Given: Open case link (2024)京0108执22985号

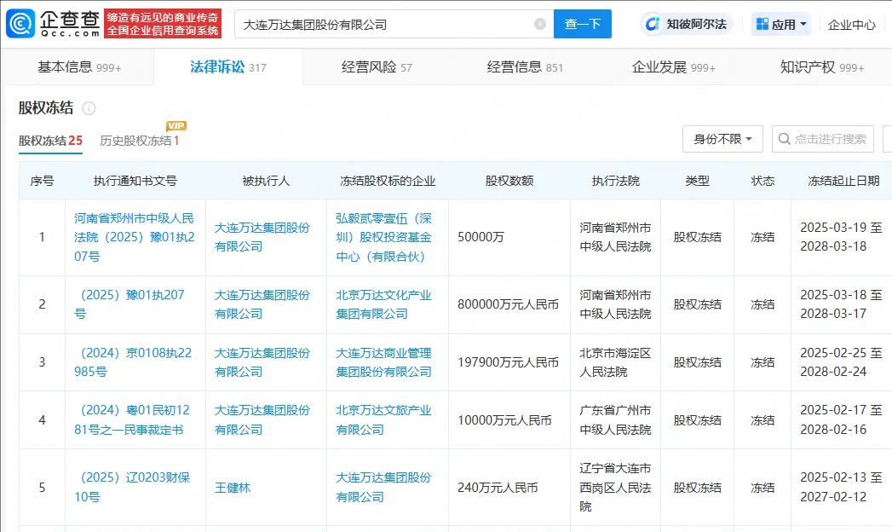Looking at the screenshot, I should coord(134,361).
